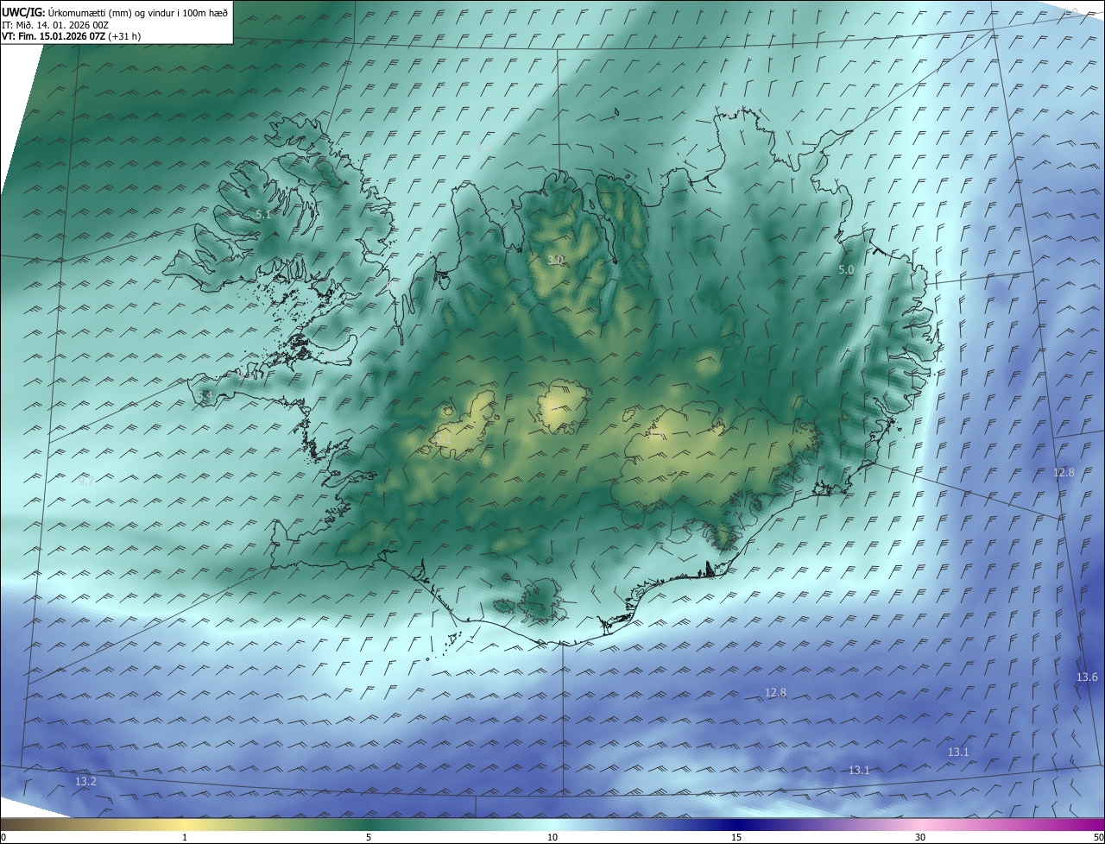1105x844 pixels.
Task: Select the 12.8 value east of Iceland
Action: pos(1064,472)
